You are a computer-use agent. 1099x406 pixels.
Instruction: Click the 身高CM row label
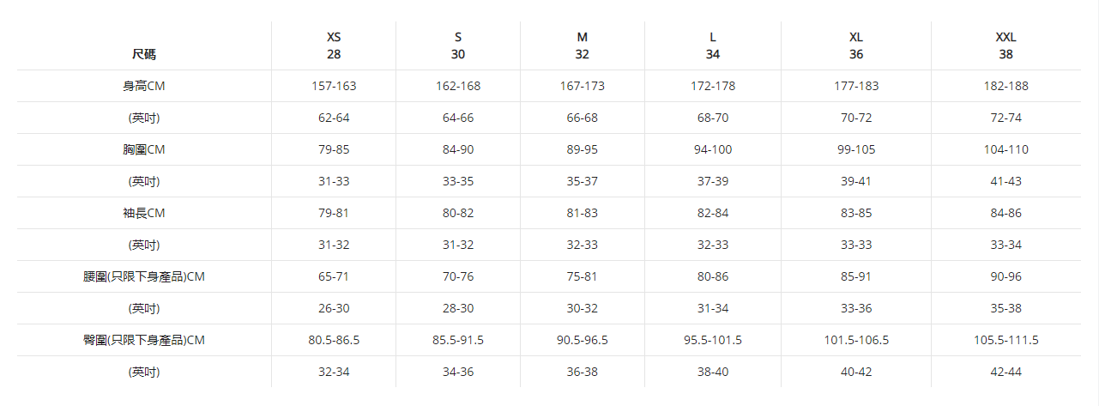(x=144, y=86)
